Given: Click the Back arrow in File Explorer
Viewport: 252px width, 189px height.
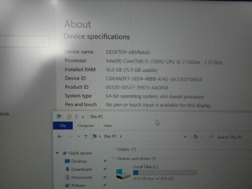Looking at the screenshot, I should (60, 136).
